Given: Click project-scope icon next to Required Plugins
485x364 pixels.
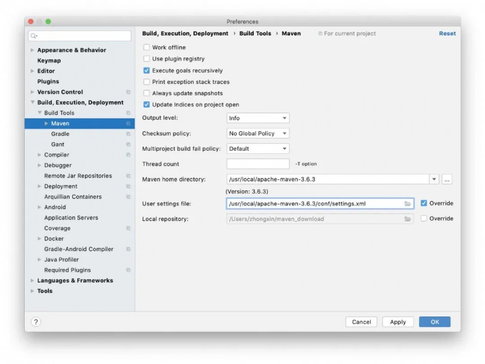Looking at the screenshot, I should tap(129, 270).
